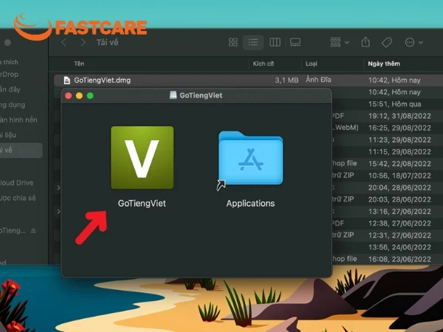Click the GoTiengViet.dmg file icon
Screen dimensions: 443x332
[x=67, y=80]
